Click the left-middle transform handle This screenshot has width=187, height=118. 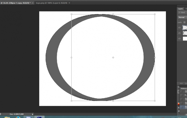pos(71,58)
